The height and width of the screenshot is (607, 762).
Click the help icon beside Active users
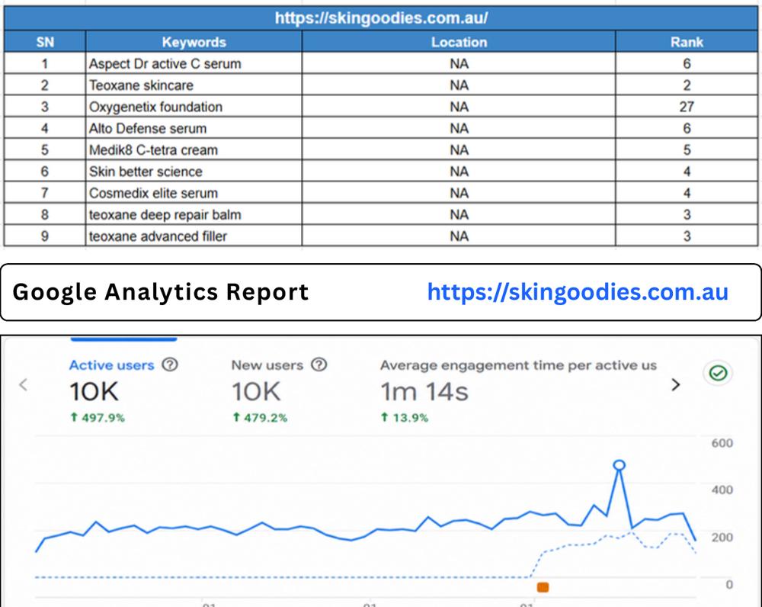(x=170, y=365)
